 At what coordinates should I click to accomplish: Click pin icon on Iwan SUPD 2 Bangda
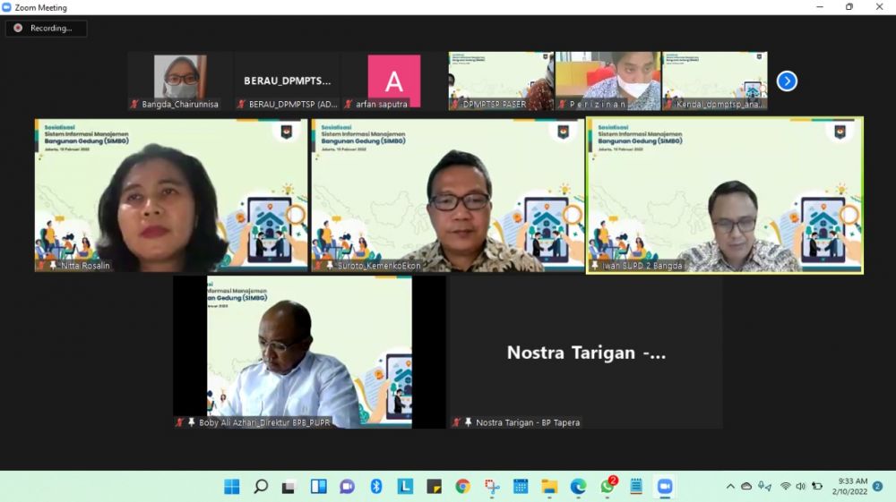(594, 266)
